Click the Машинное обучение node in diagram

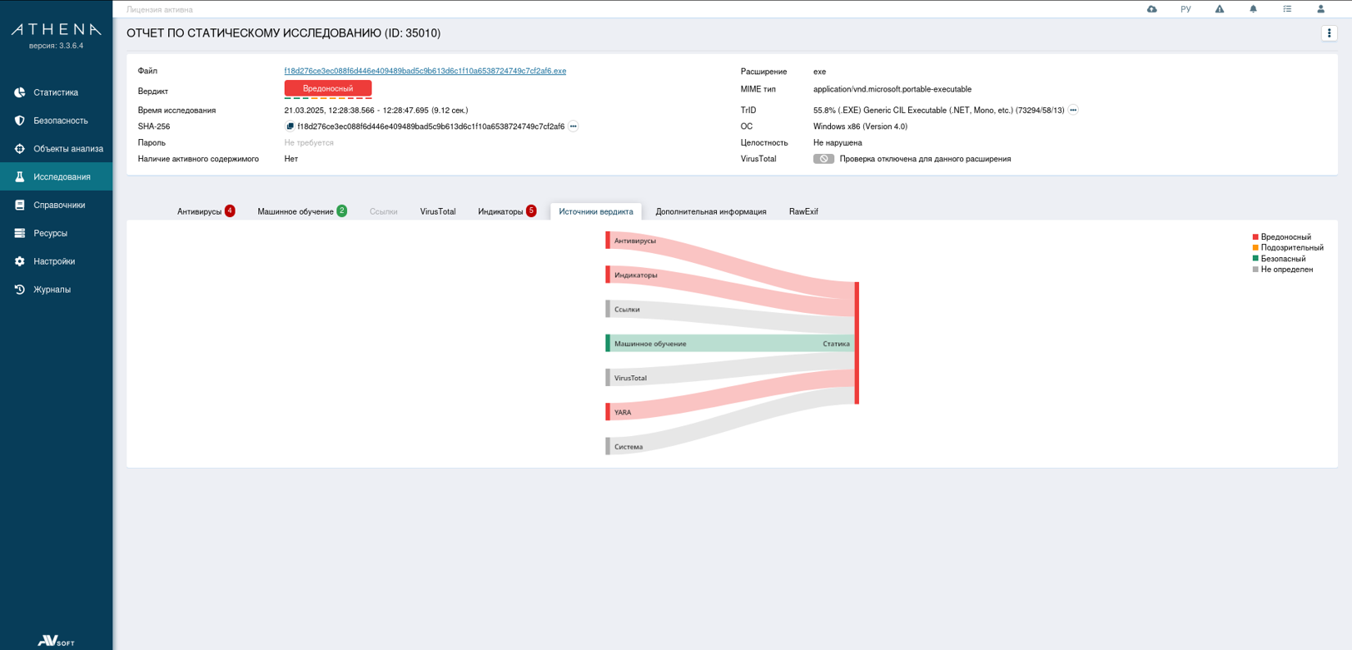649,344
